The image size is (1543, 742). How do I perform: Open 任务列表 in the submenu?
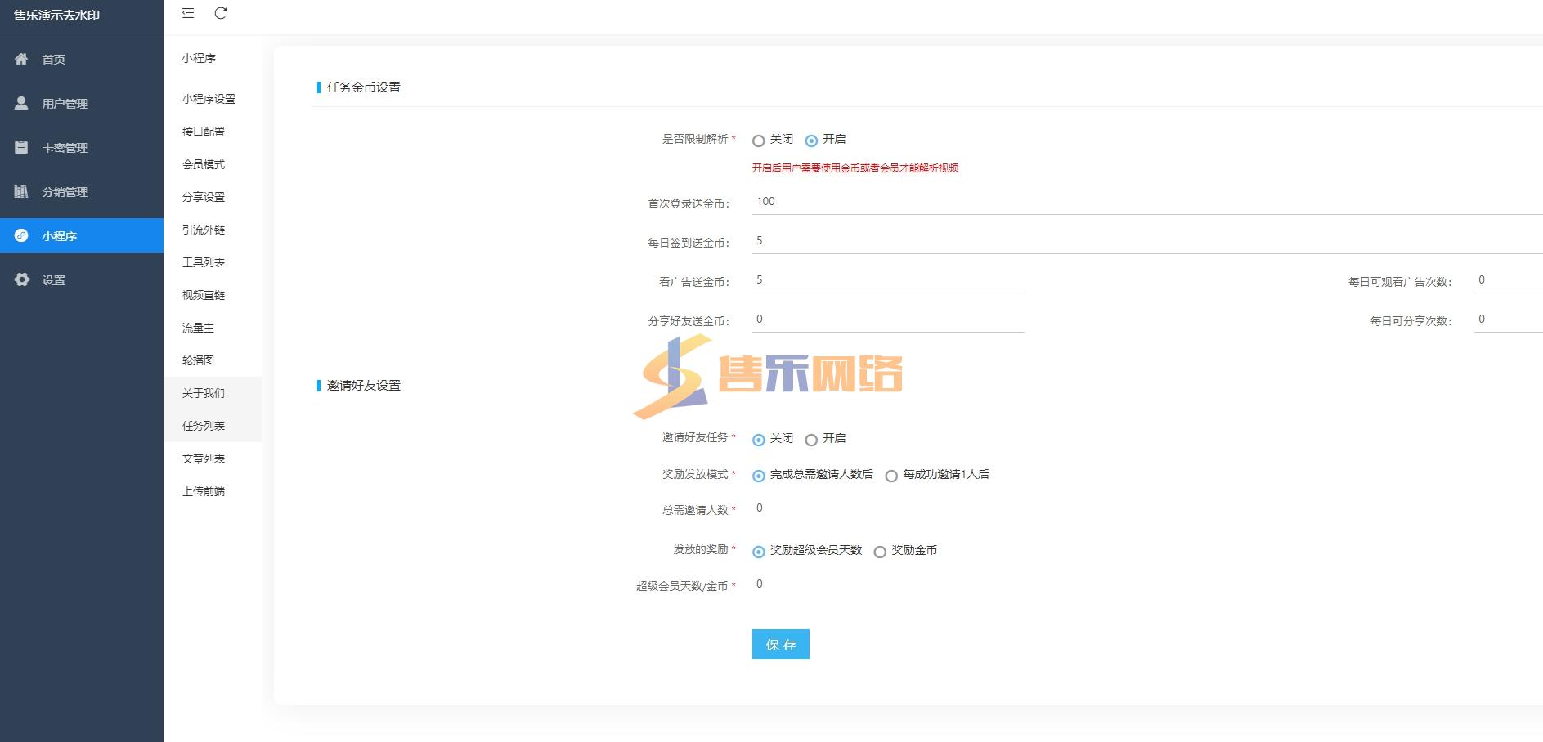coord(204,426)
